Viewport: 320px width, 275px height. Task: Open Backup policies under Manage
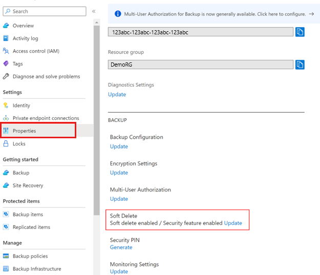click(30, 256)
